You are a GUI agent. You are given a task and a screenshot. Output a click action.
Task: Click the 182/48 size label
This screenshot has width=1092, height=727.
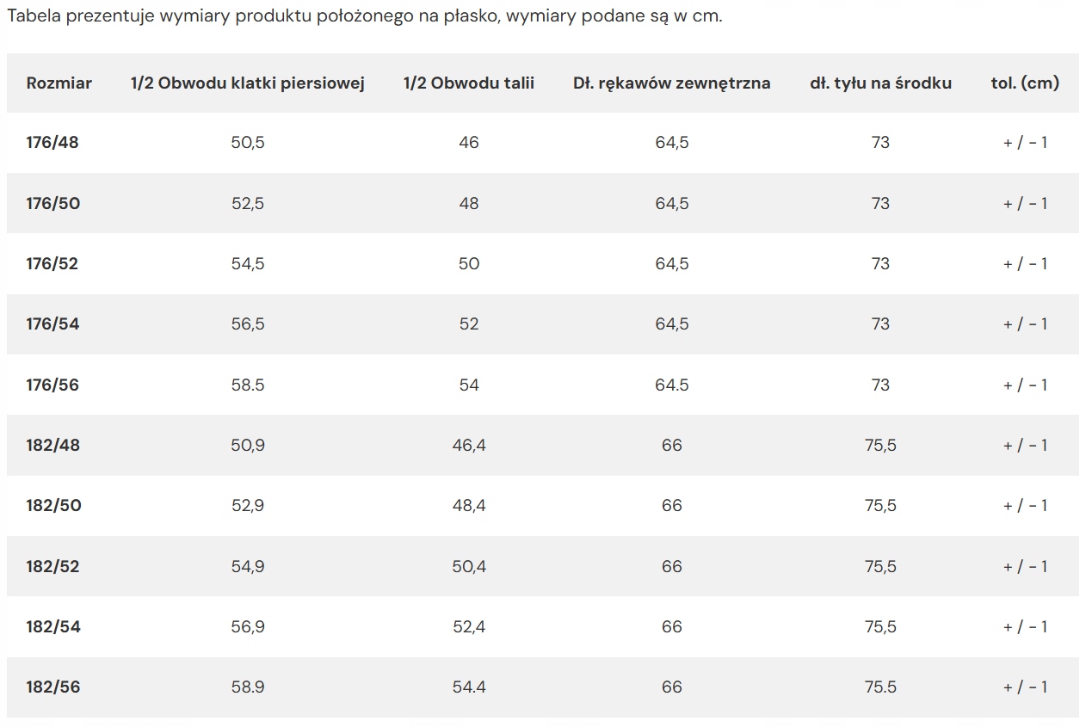coord(53,446)
